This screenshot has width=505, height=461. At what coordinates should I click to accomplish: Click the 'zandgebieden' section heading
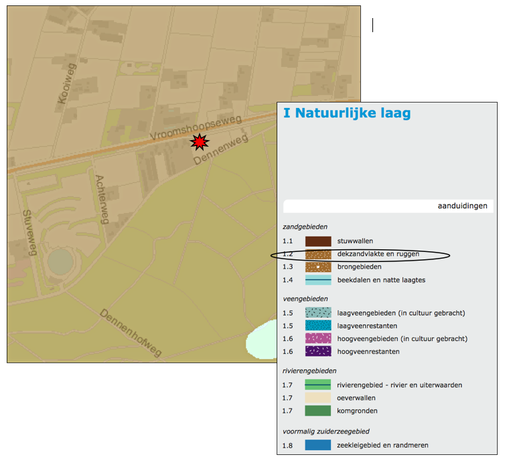(x=305, y=226)
